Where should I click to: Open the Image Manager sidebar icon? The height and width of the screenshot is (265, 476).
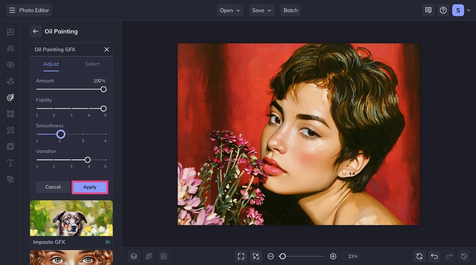click(x=10, y=32)
